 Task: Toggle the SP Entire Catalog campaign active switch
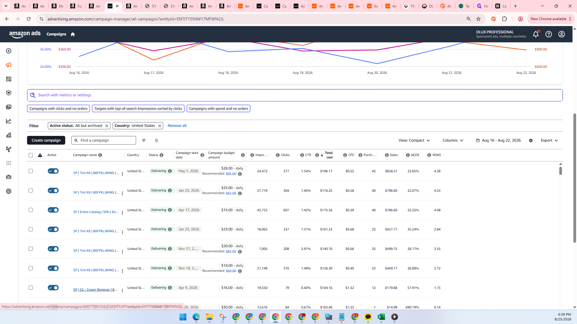point(53,210)
